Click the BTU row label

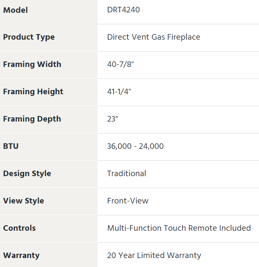[11, 146]
